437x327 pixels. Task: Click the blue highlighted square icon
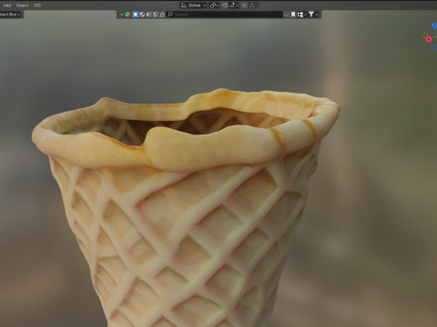136,15
